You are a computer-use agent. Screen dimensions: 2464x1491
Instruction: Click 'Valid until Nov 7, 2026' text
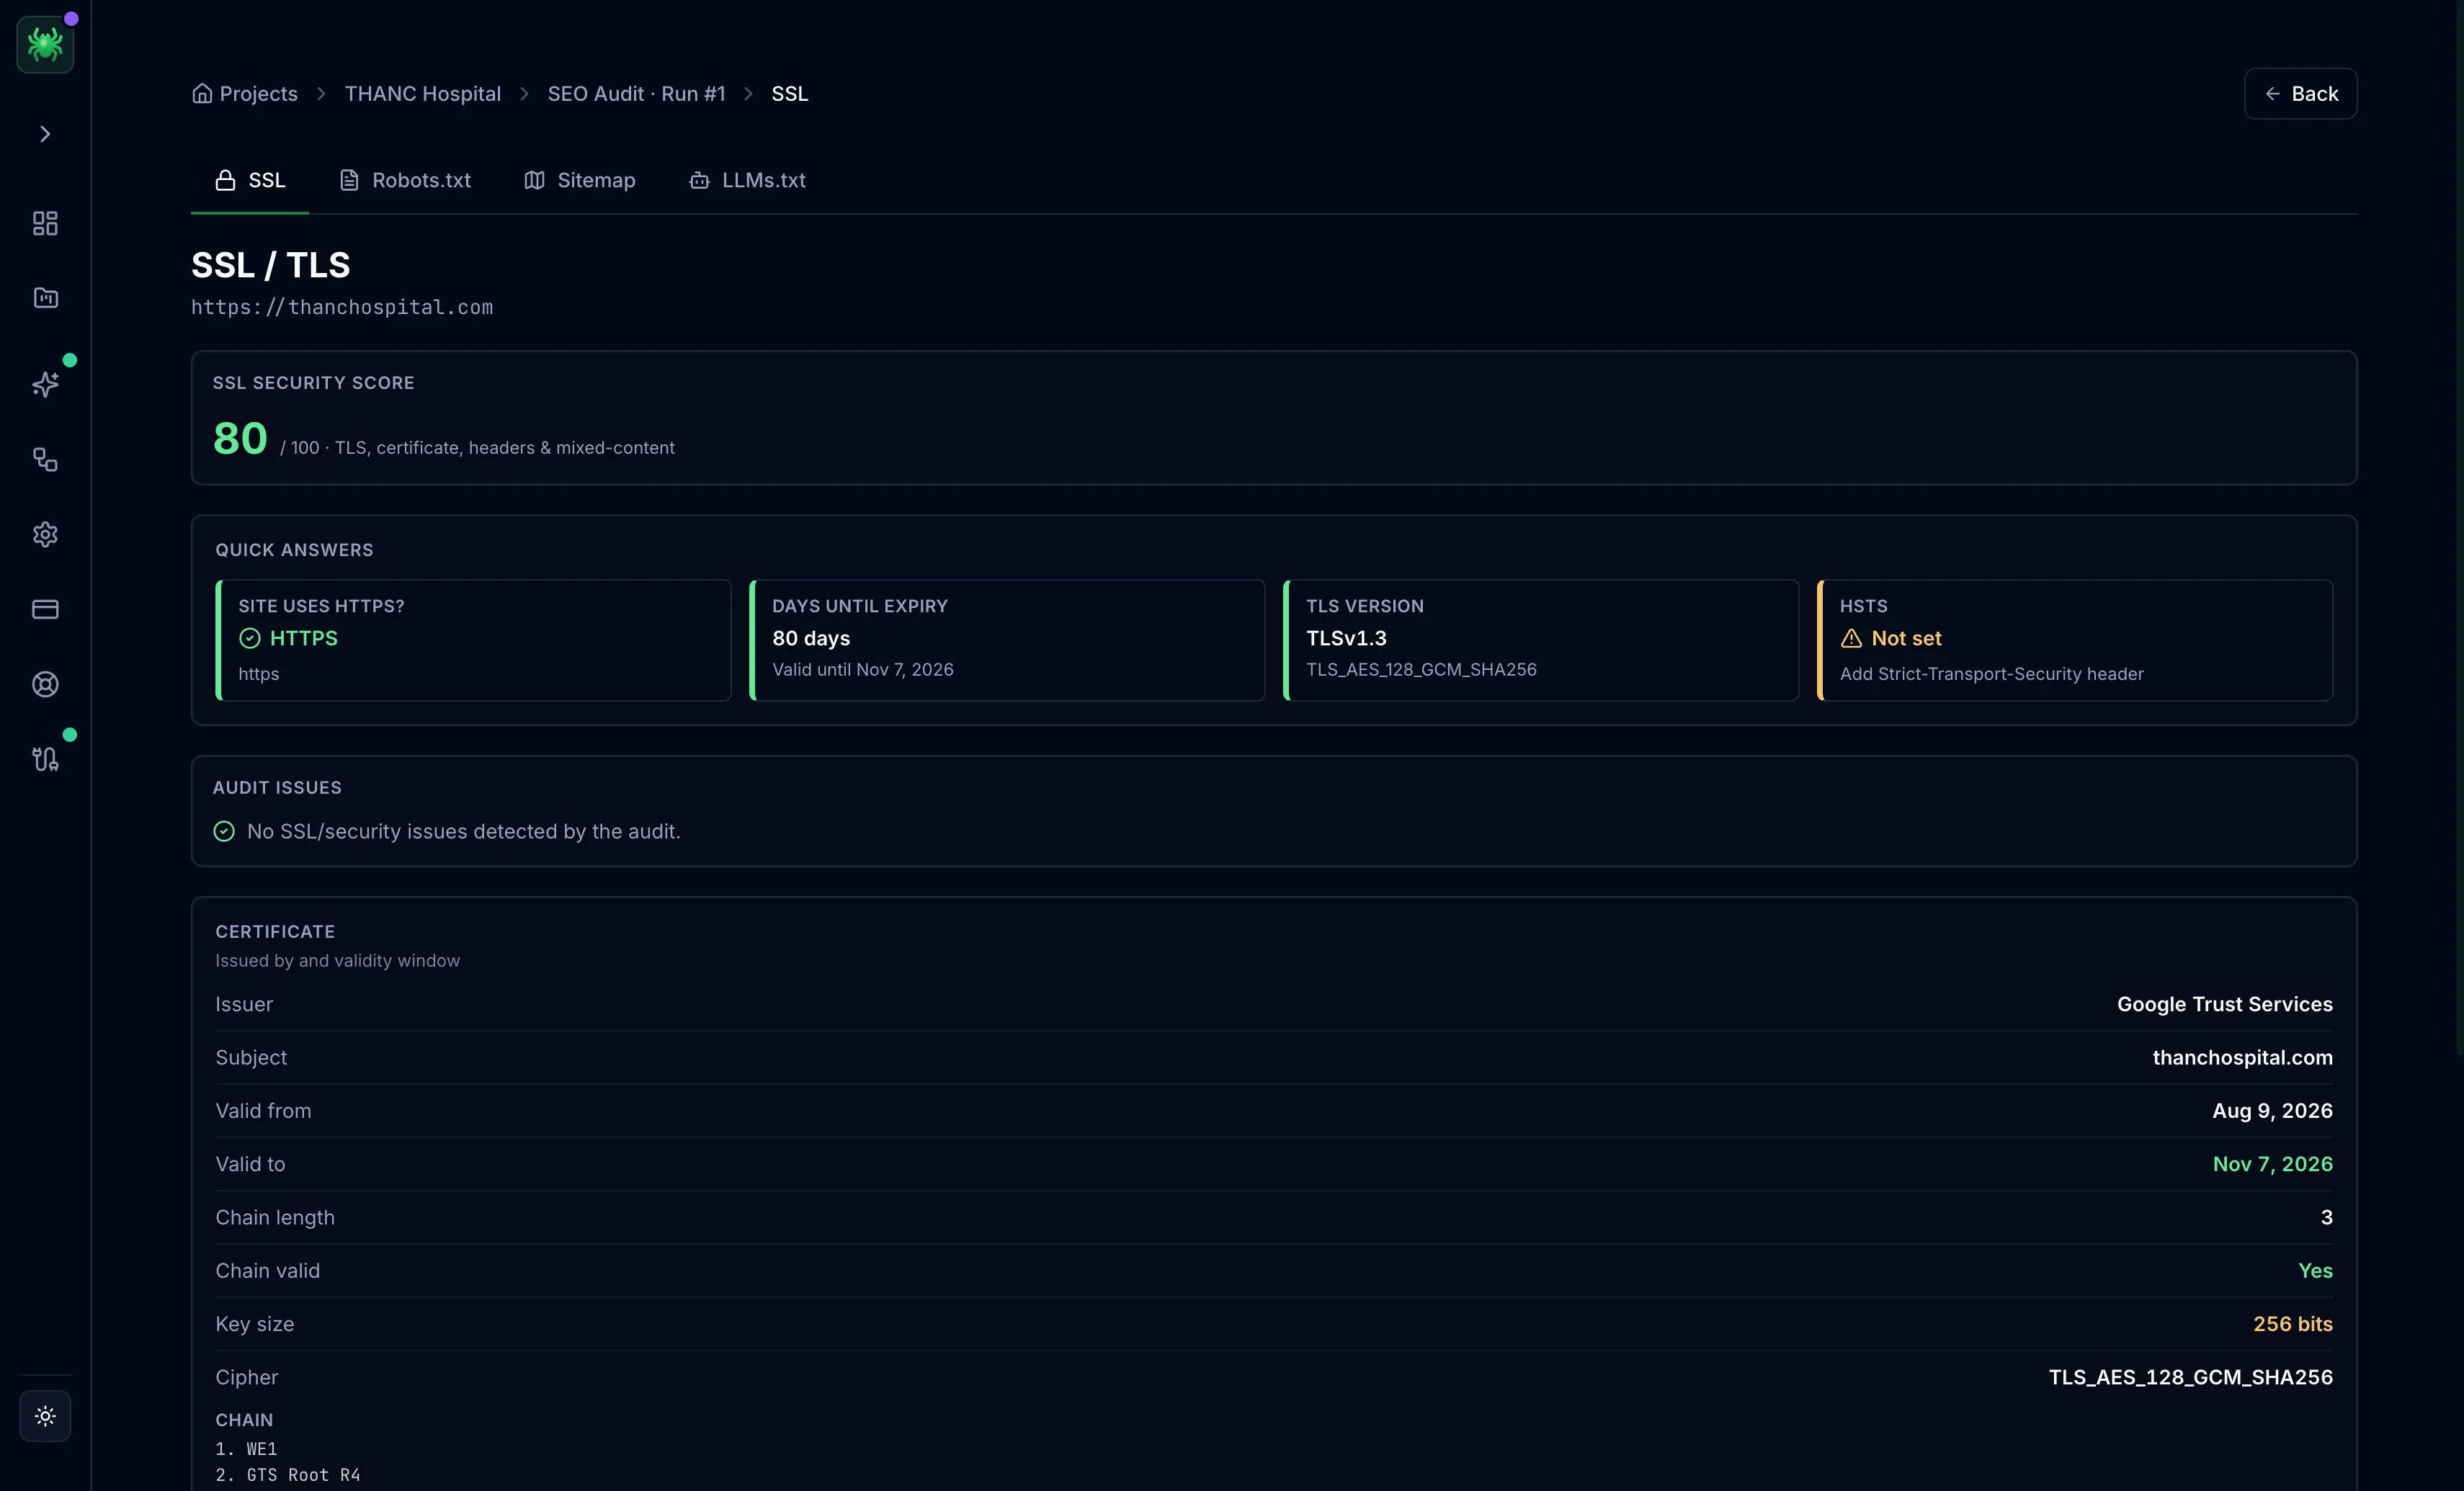pyautogui.click(x=862, y=670)
